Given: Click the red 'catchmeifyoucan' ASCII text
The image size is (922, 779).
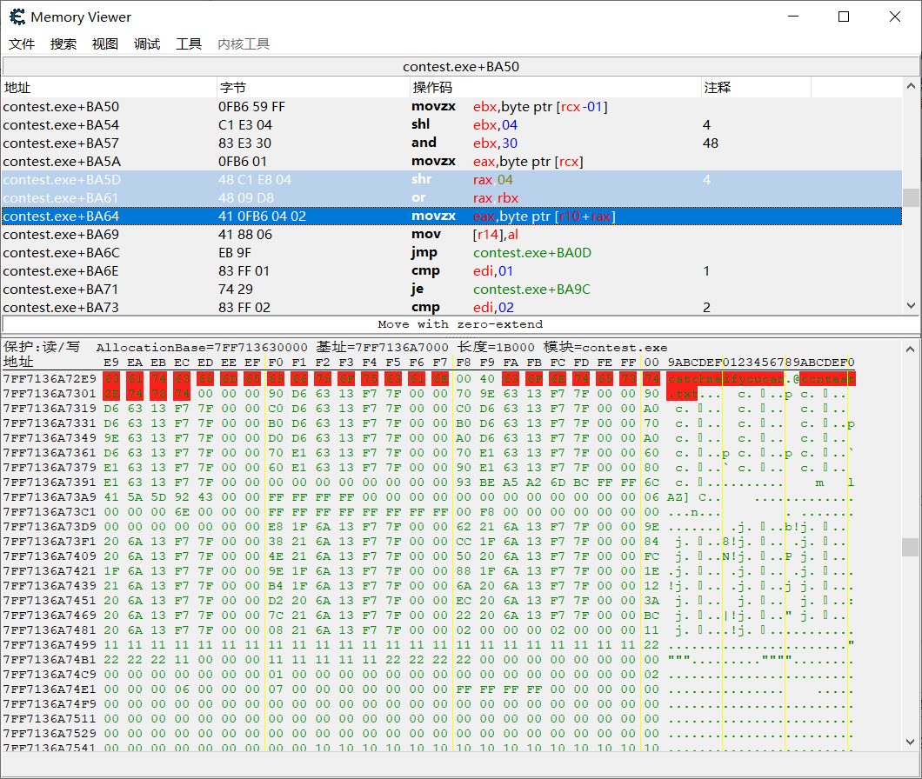Looking at the screenshot, I should [x=725, y=379].
